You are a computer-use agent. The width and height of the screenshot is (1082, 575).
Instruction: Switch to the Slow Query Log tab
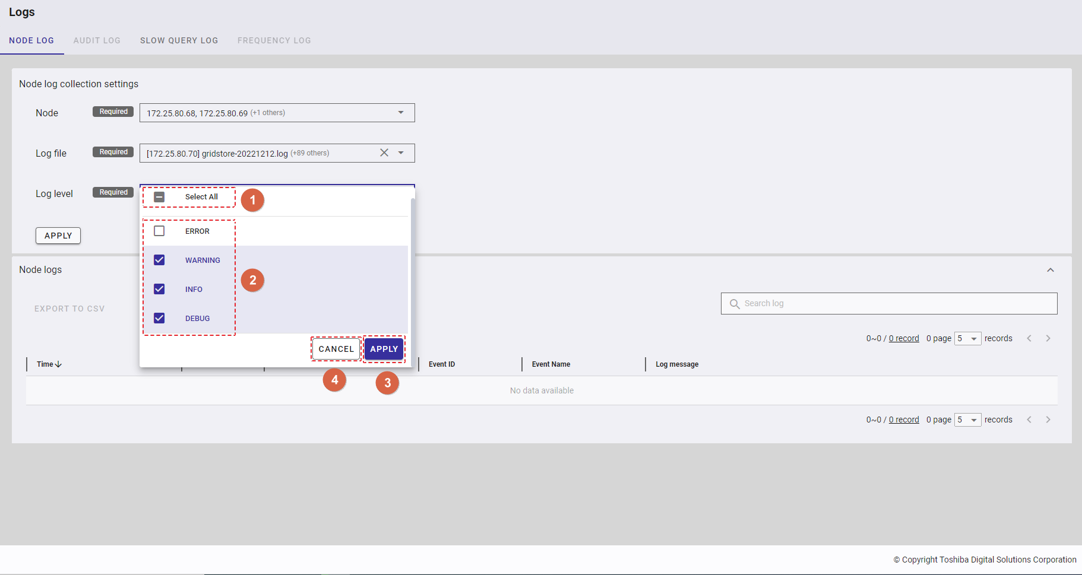(x=179, y=40)
